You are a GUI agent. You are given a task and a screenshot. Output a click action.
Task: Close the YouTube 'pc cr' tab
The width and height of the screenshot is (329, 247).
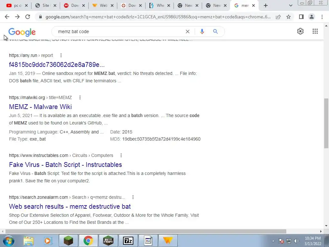[26, 6]
